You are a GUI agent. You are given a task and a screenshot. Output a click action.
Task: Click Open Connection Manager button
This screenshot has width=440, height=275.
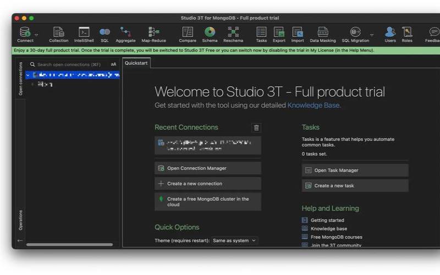coord(207,168)
